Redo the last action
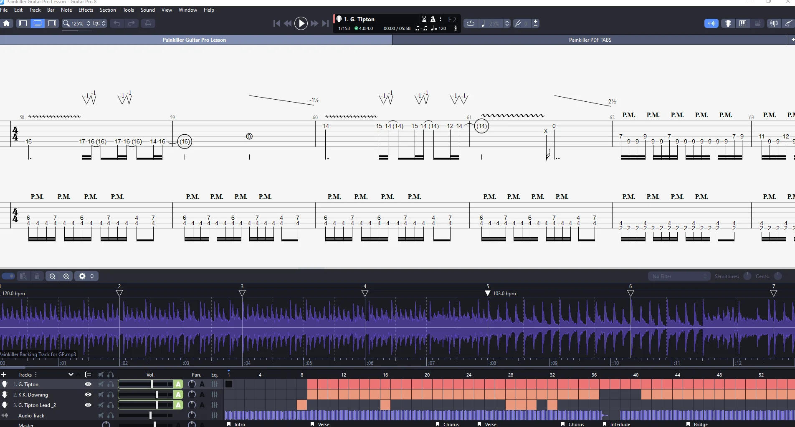The image size is (795, 427). tap(132, 23)
